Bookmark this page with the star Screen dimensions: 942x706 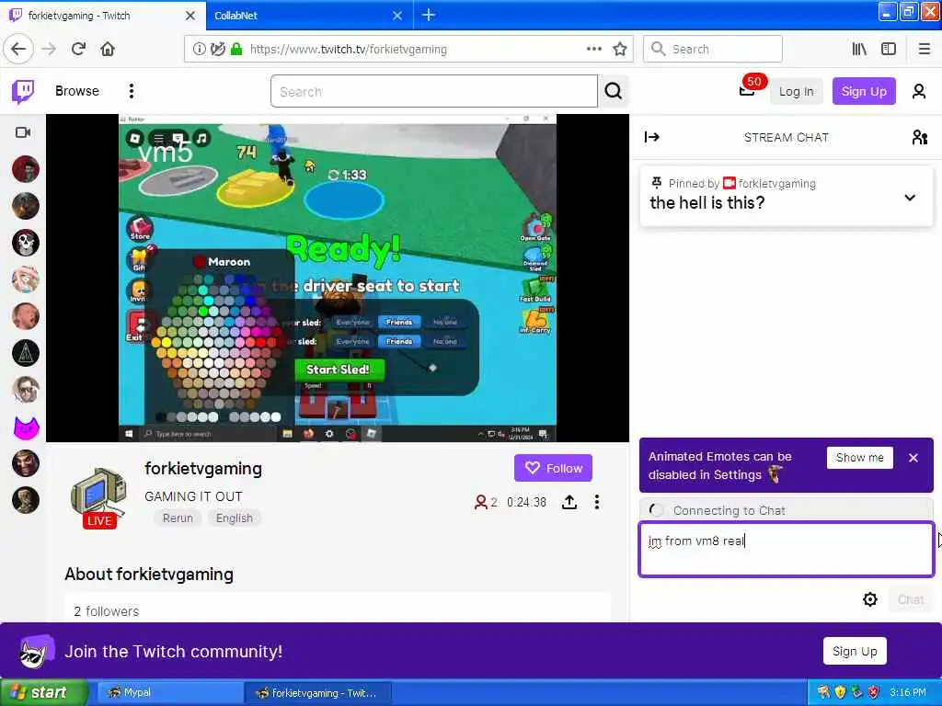pos(619,50)
